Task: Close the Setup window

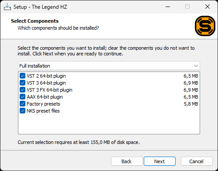Action: [208, 7]
